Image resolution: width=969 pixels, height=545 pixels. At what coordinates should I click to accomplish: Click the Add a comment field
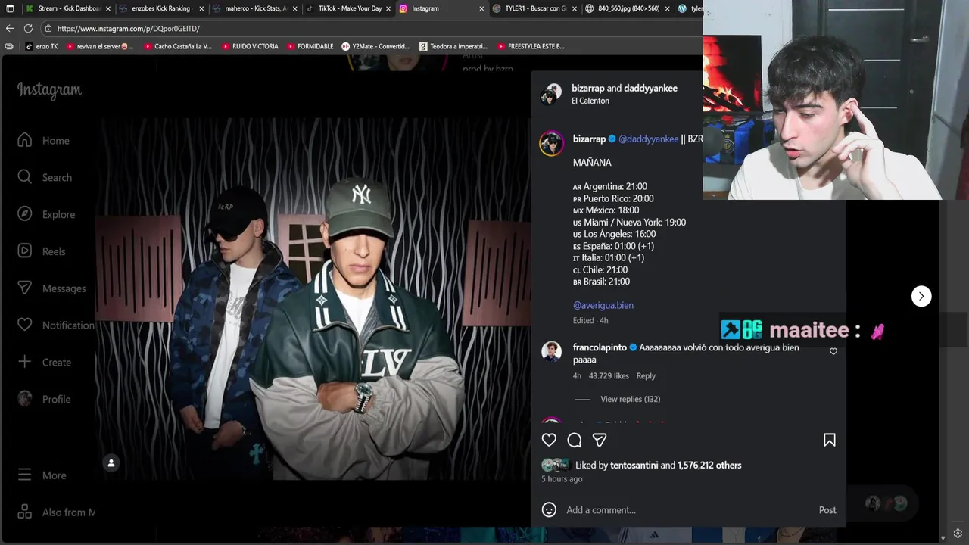coord(687,510)
